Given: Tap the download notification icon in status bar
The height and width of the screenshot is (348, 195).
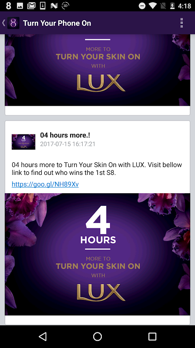Looking at the screenshot, I should [x=42, y=6].
